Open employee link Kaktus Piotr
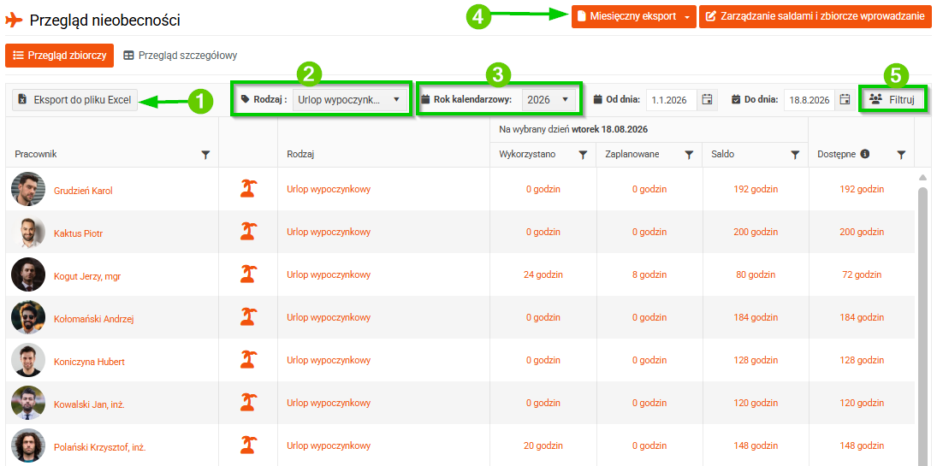The image size is (937, 466). [x=78, y=233]
